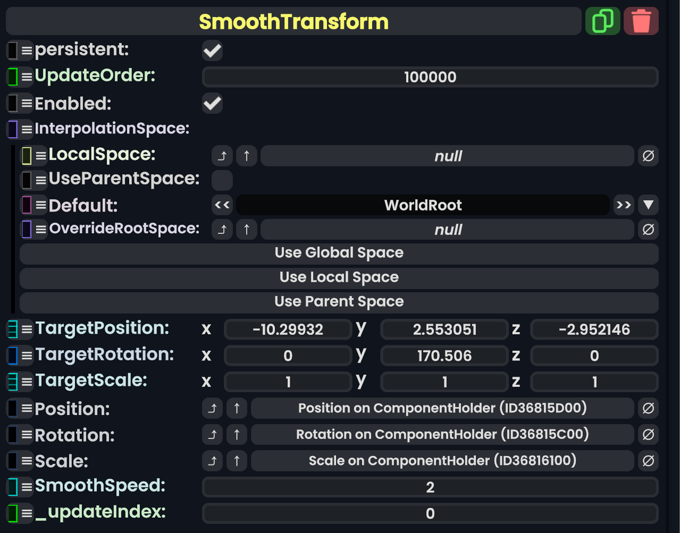Click the SmoothSpeed value field
This screenshot has height=533, width=680.
pos(430,487)
